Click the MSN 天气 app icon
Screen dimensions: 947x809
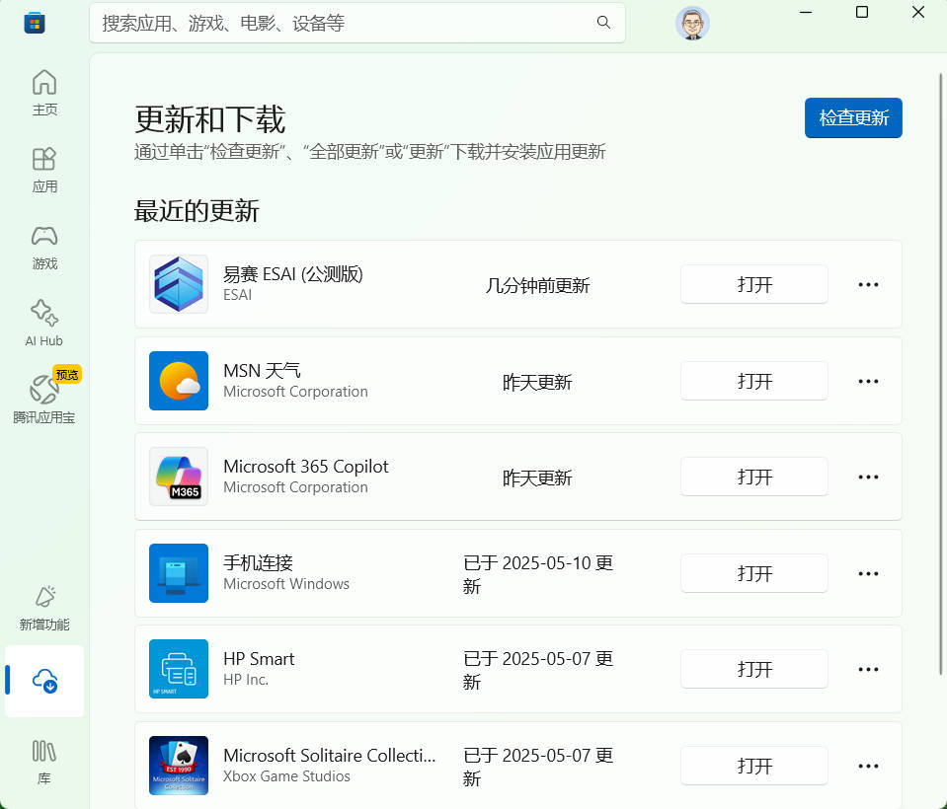point(179,381)
